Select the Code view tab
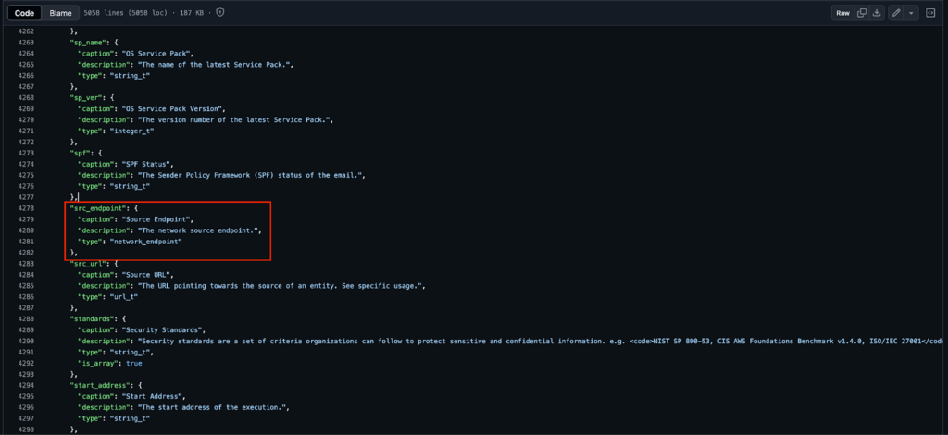The image size is (948, 435). point(25,13)
